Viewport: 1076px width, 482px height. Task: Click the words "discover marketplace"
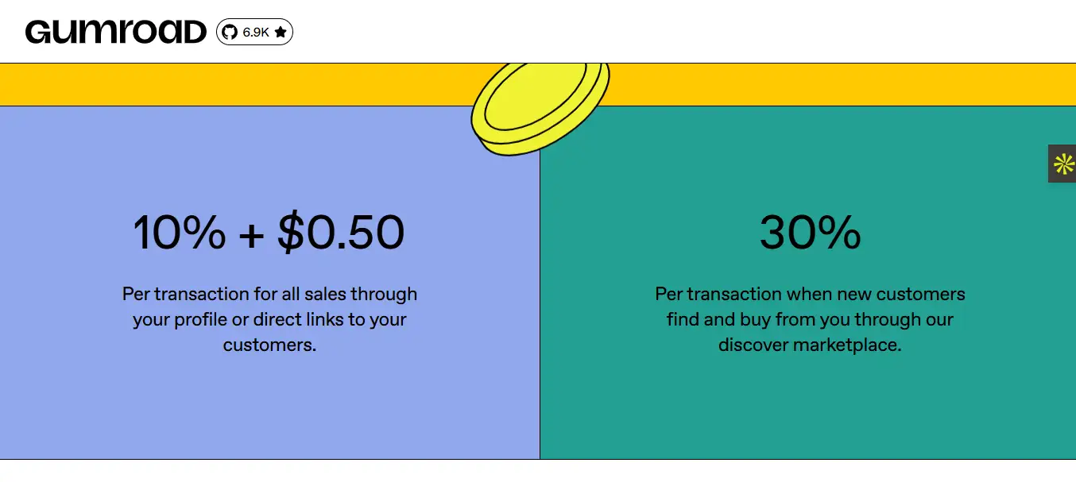click(810, 345)
